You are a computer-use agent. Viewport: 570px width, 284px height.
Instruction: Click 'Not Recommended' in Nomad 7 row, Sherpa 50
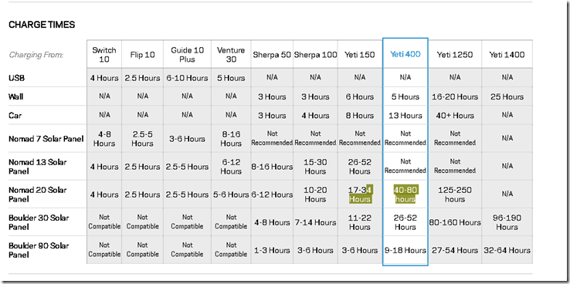point(272,138)
